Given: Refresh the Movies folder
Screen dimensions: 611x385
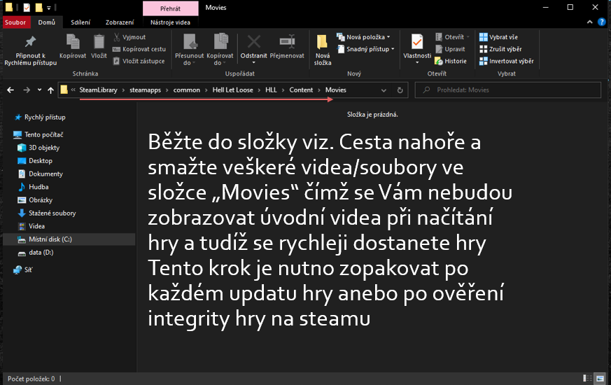Looking at the screenshot, I should click(x=400, y=90).
